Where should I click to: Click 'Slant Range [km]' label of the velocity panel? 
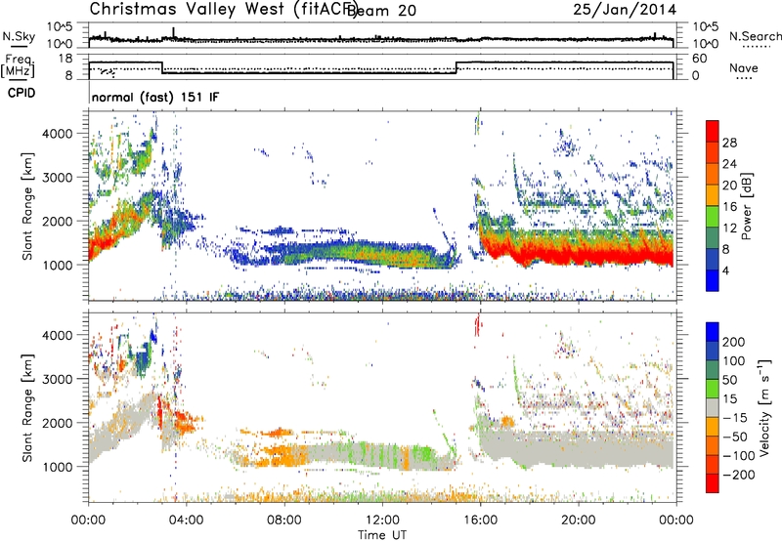(27, 407)
